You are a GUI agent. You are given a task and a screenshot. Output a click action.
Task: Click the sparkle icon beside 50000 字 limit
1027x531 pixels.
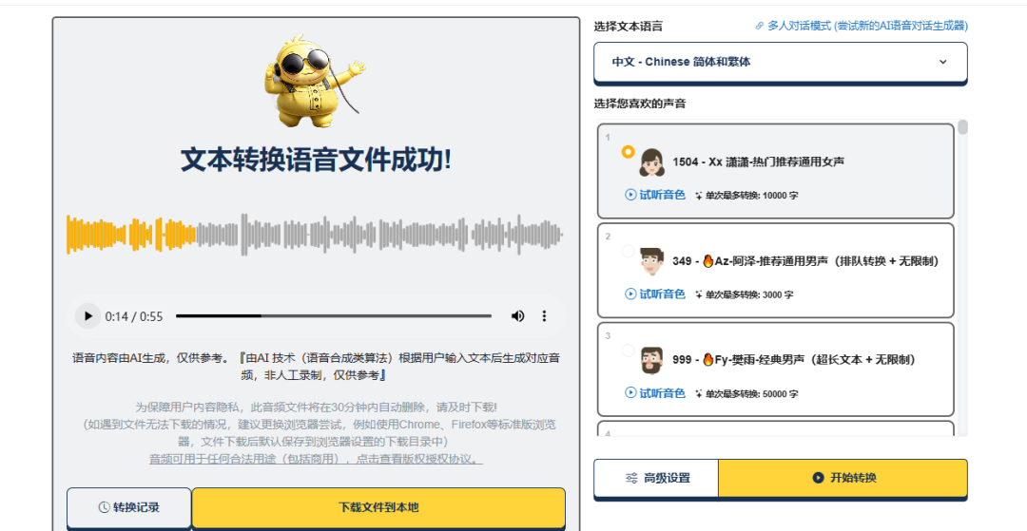click(x=699, y=393)
